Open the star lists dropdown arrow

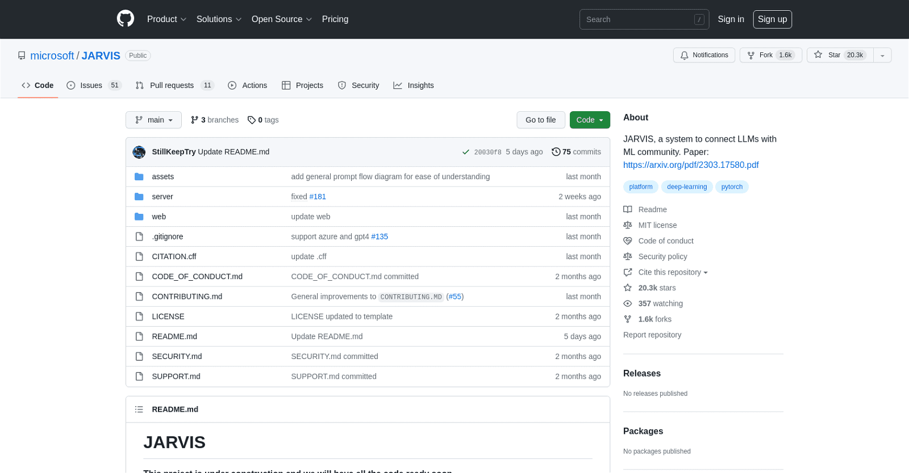(882, 56)
